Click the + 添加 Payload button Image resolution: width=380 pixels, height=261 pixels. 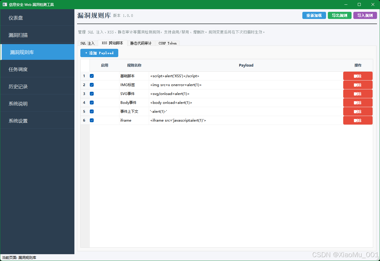coord(99,53)
